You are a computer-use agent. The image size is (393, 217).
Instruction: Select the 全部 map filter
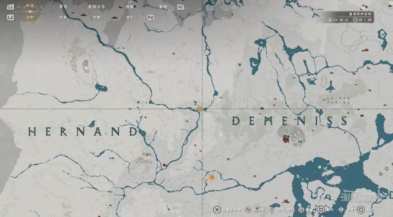point(30,17)
